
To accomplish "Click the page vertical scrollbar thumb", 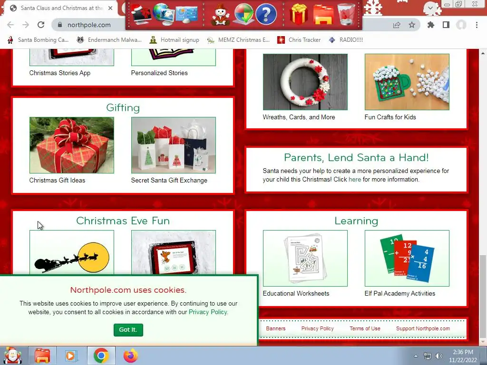I will [483, 296].
